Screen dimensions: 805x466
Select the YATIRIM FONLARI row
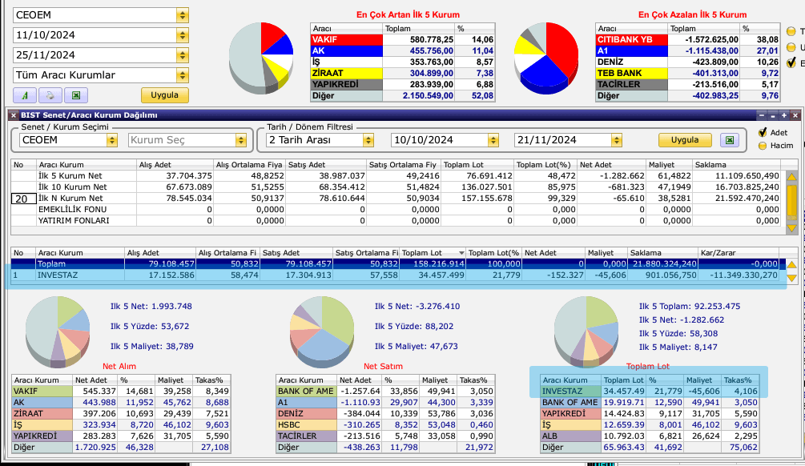tap(396, 221)
